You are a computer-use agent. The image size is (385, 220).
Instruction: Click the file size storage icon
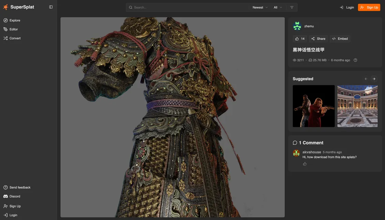[x=310, y=60]
